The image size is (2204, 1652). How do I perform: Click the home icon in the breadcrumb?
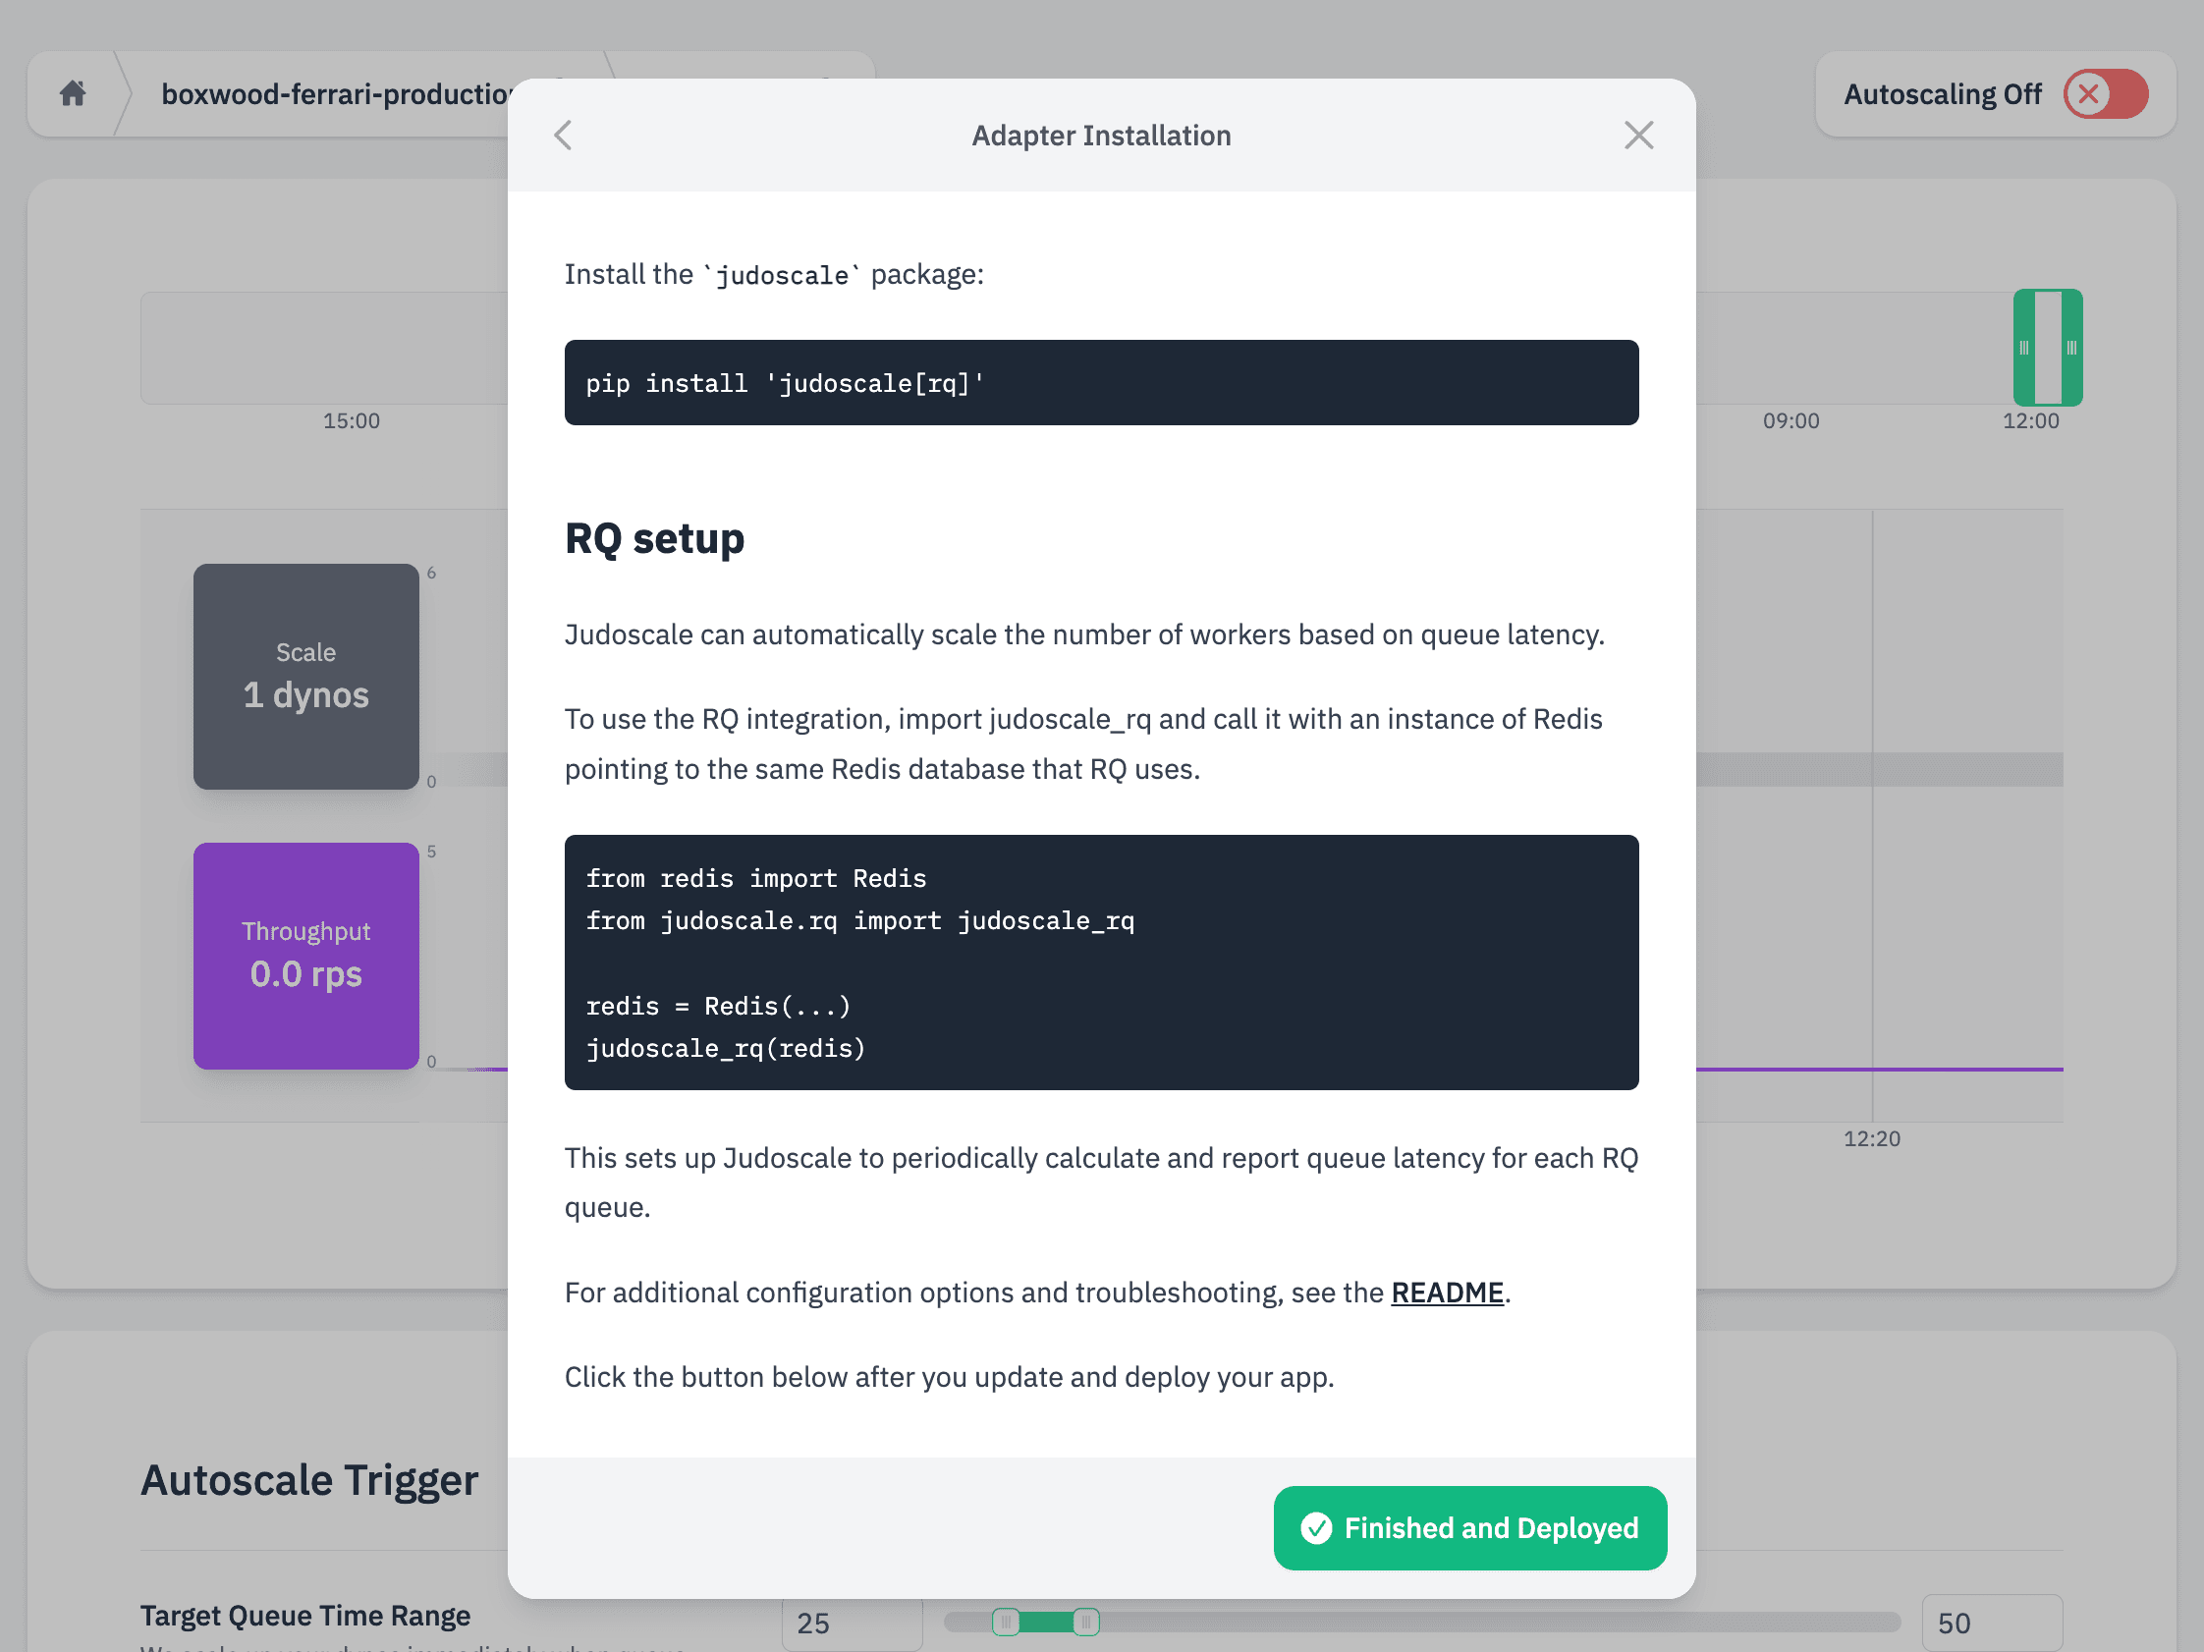[73, 92]
